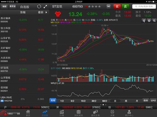Tap the 深 Shenzhen index ticker

tap(78, 107)
